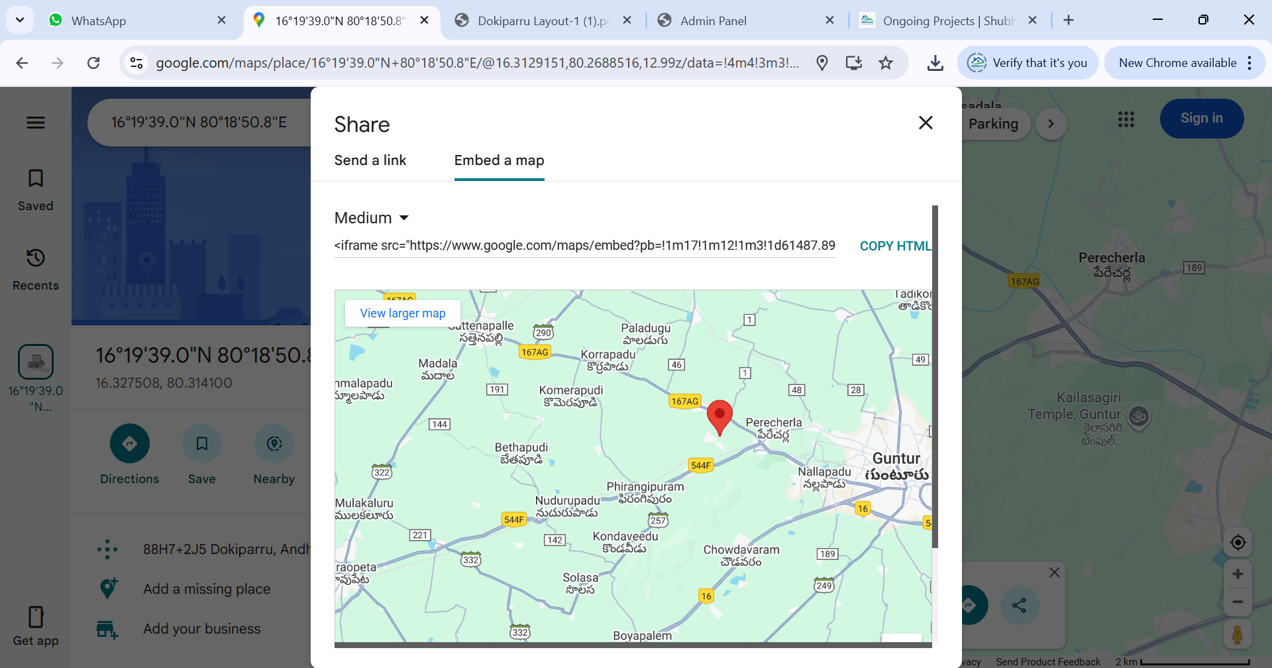Click COPY HTML button

(x=895, y=246)
